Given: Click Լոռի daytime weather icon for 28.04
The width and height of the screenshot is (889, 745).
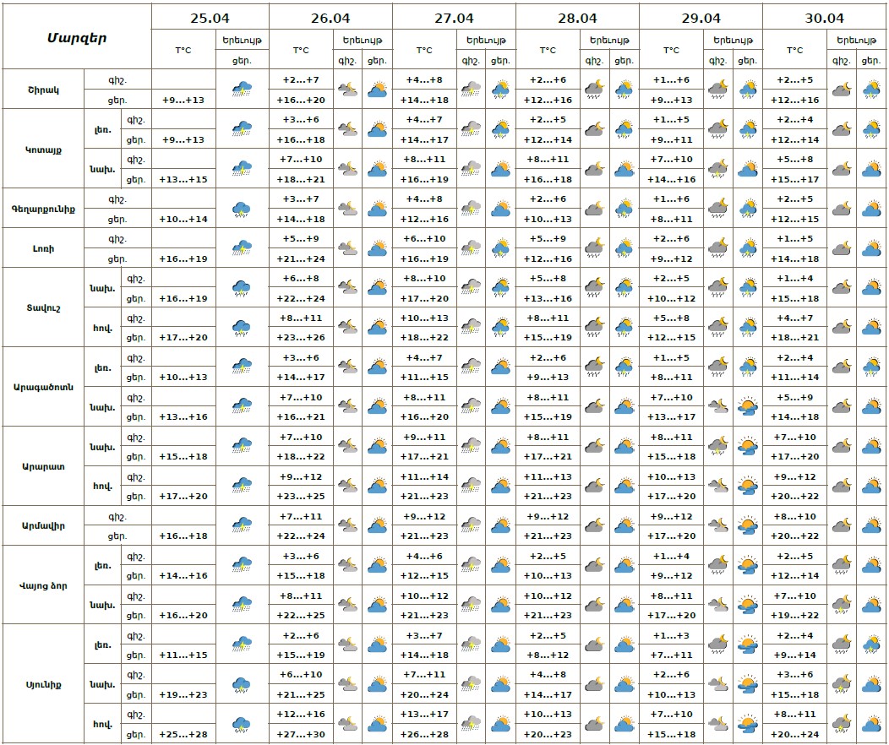Looking at the screenshot, I should 624,248.
